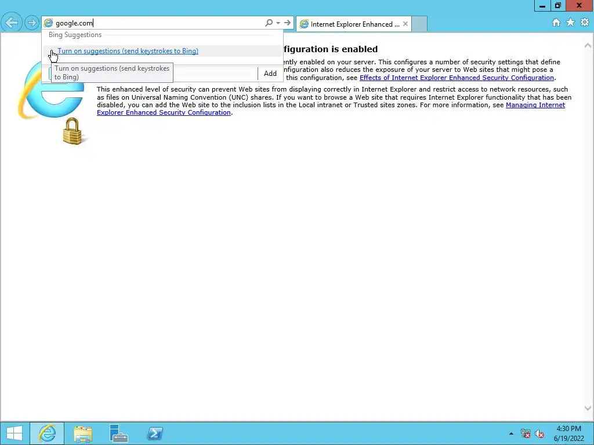
Task: Open Server Manager from the taskbar
Action: 118,433
